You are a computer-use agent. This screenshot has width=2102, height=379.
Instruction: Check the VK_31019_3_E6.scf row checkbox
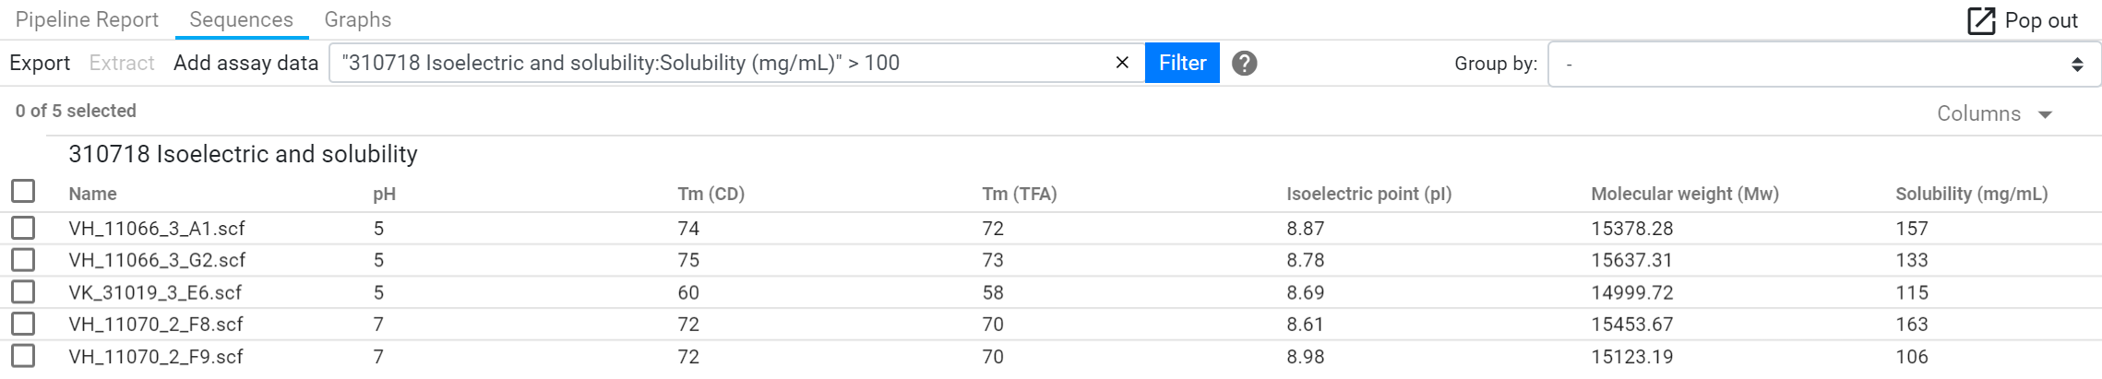(23, 291)
